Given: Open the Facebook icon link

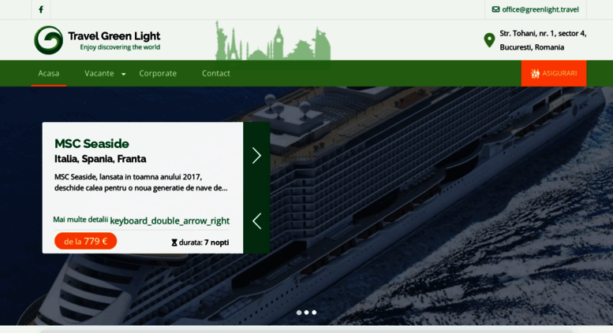Looking at the screenshot, I should pos(41,9).
